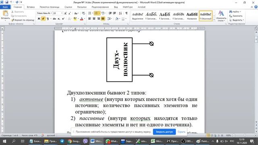Viewport: 258px width, 145px height.
Task: Open change case Aa dropdown
Action: click(x=76, y=13)
